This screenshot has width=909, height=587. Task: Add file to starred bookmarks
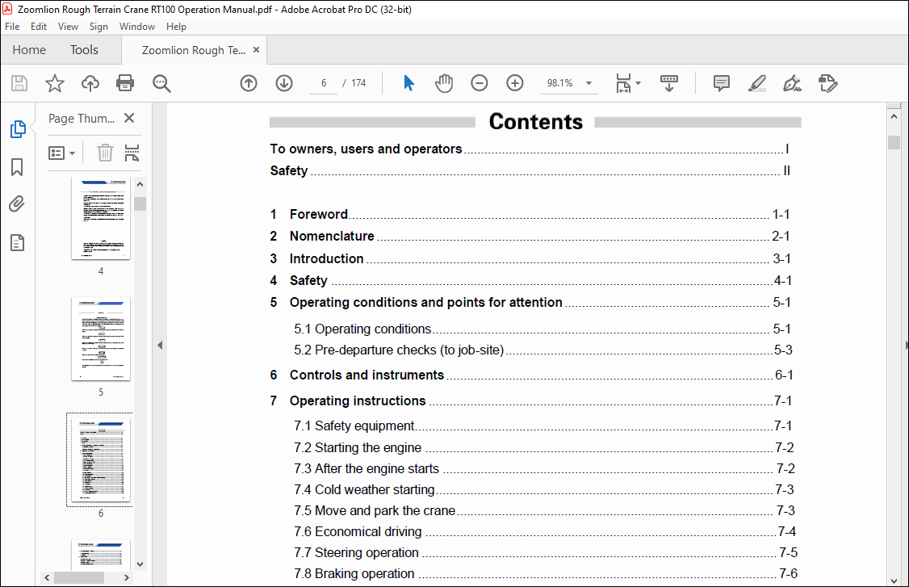[x=54, y=83]
